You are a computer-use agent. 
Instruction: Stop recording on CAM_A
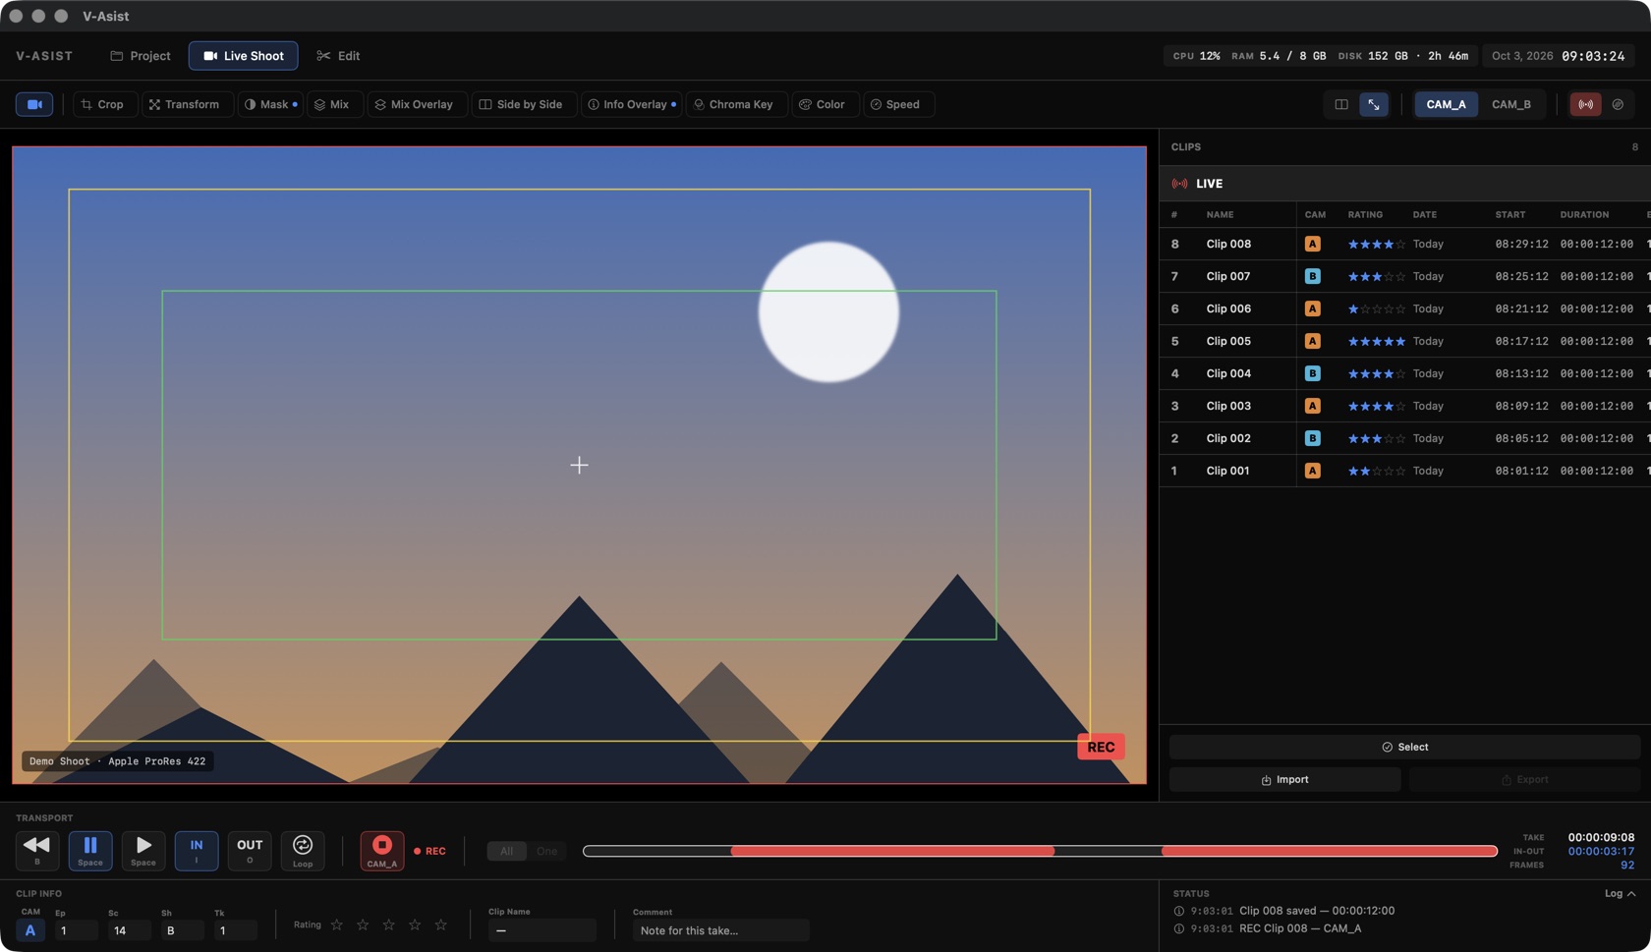[x=382, y=851]
